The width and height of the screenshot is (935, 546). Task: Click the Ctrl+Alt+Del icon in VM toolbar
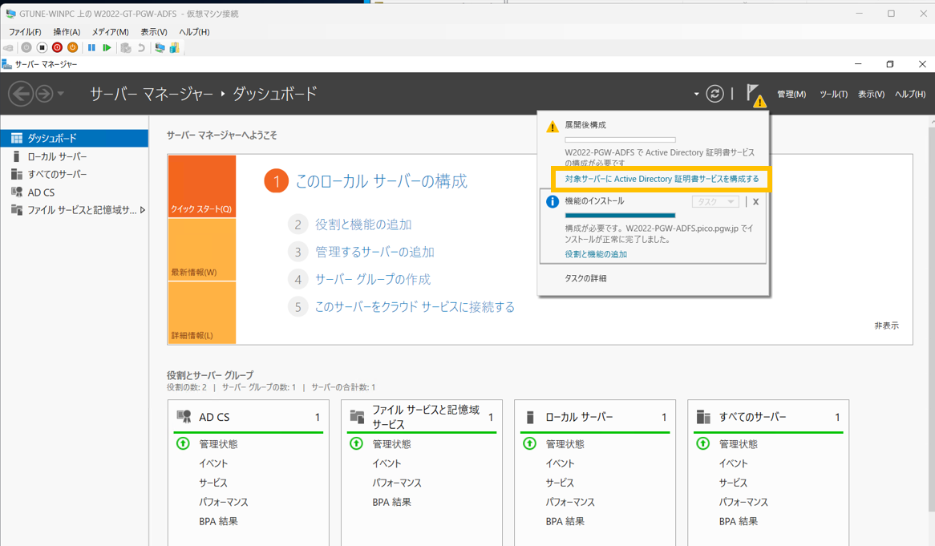[x=8, y=47]
